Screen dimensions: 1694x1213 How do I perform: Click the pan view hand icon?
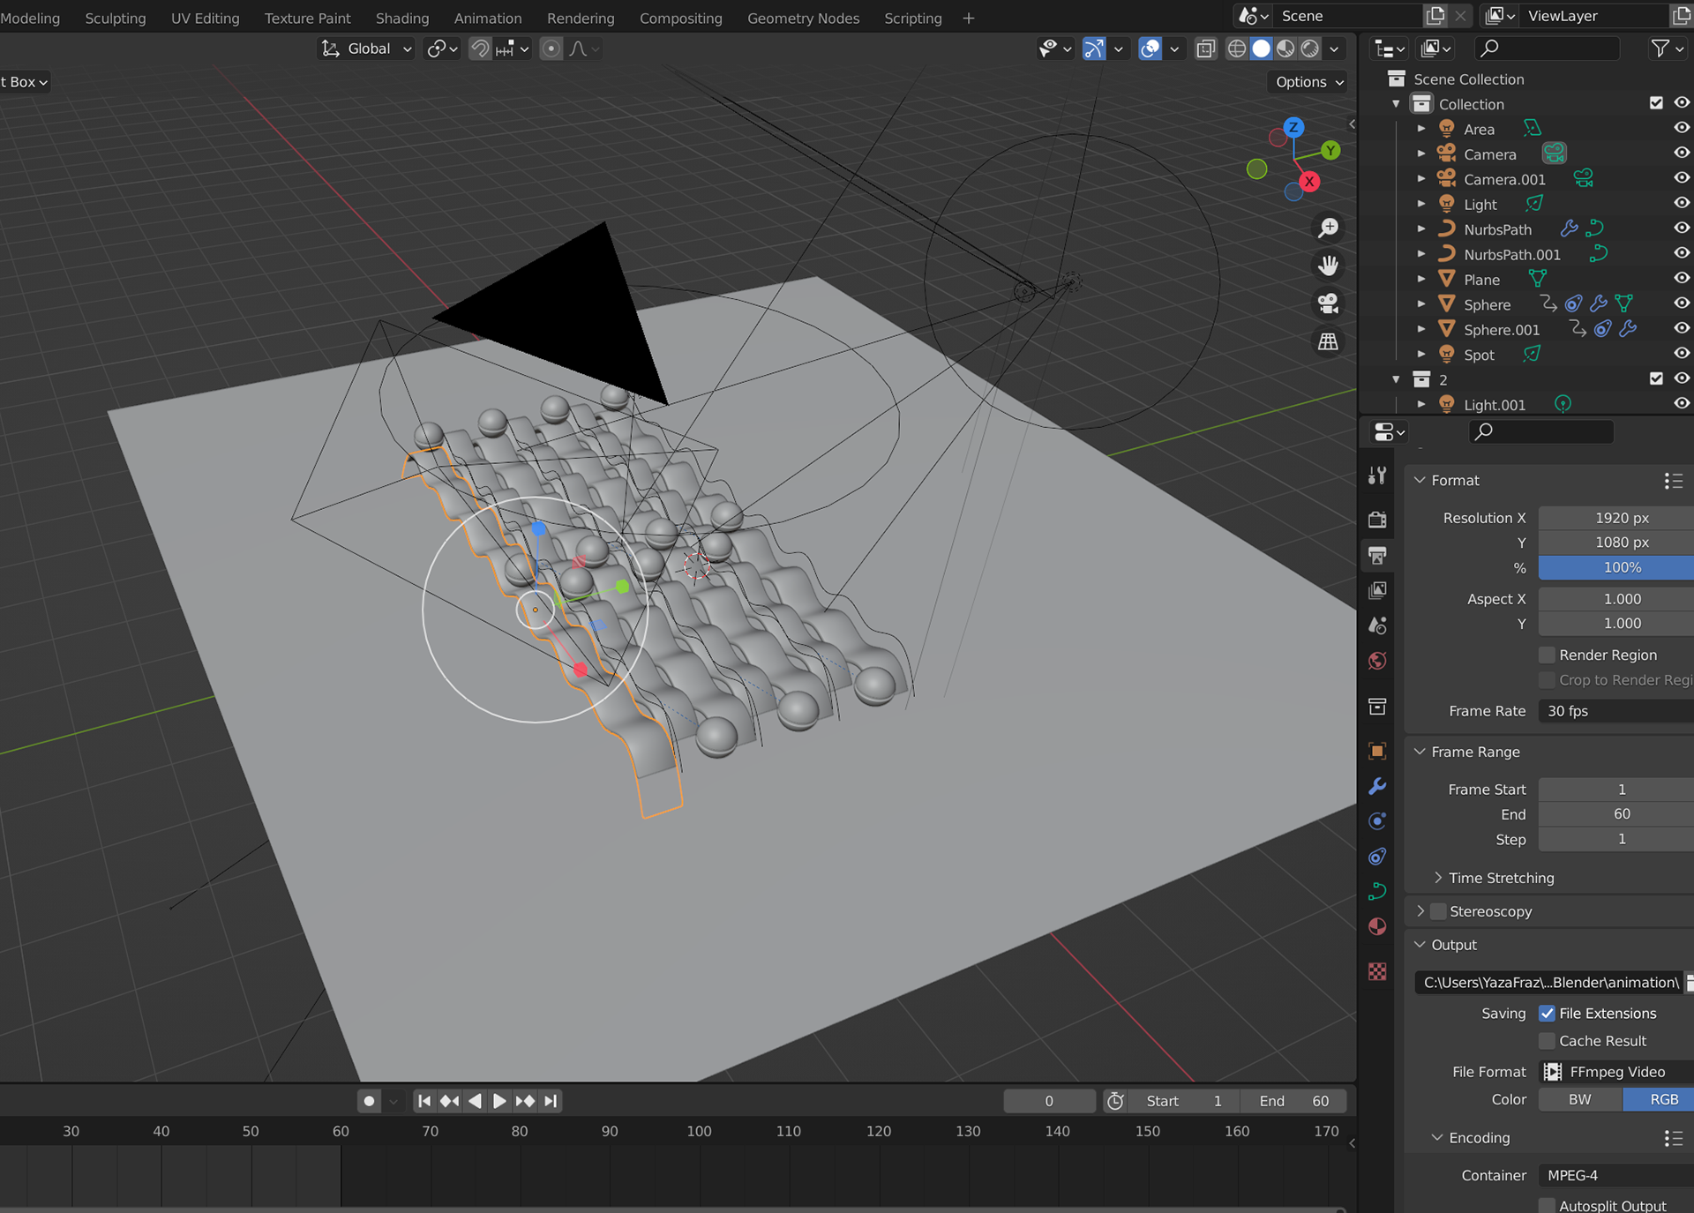(1328, 266)
